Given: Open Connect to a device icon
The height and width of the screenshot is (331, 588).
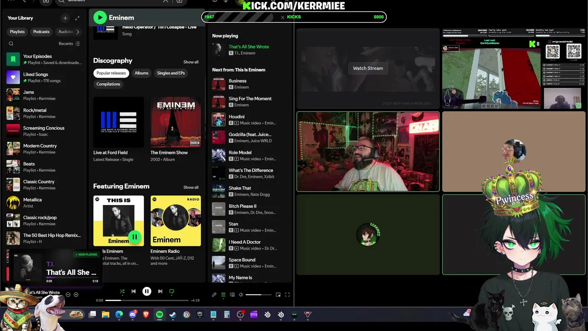Looking at the screenshot, I should pyautogui.click(x=232, y=295).
